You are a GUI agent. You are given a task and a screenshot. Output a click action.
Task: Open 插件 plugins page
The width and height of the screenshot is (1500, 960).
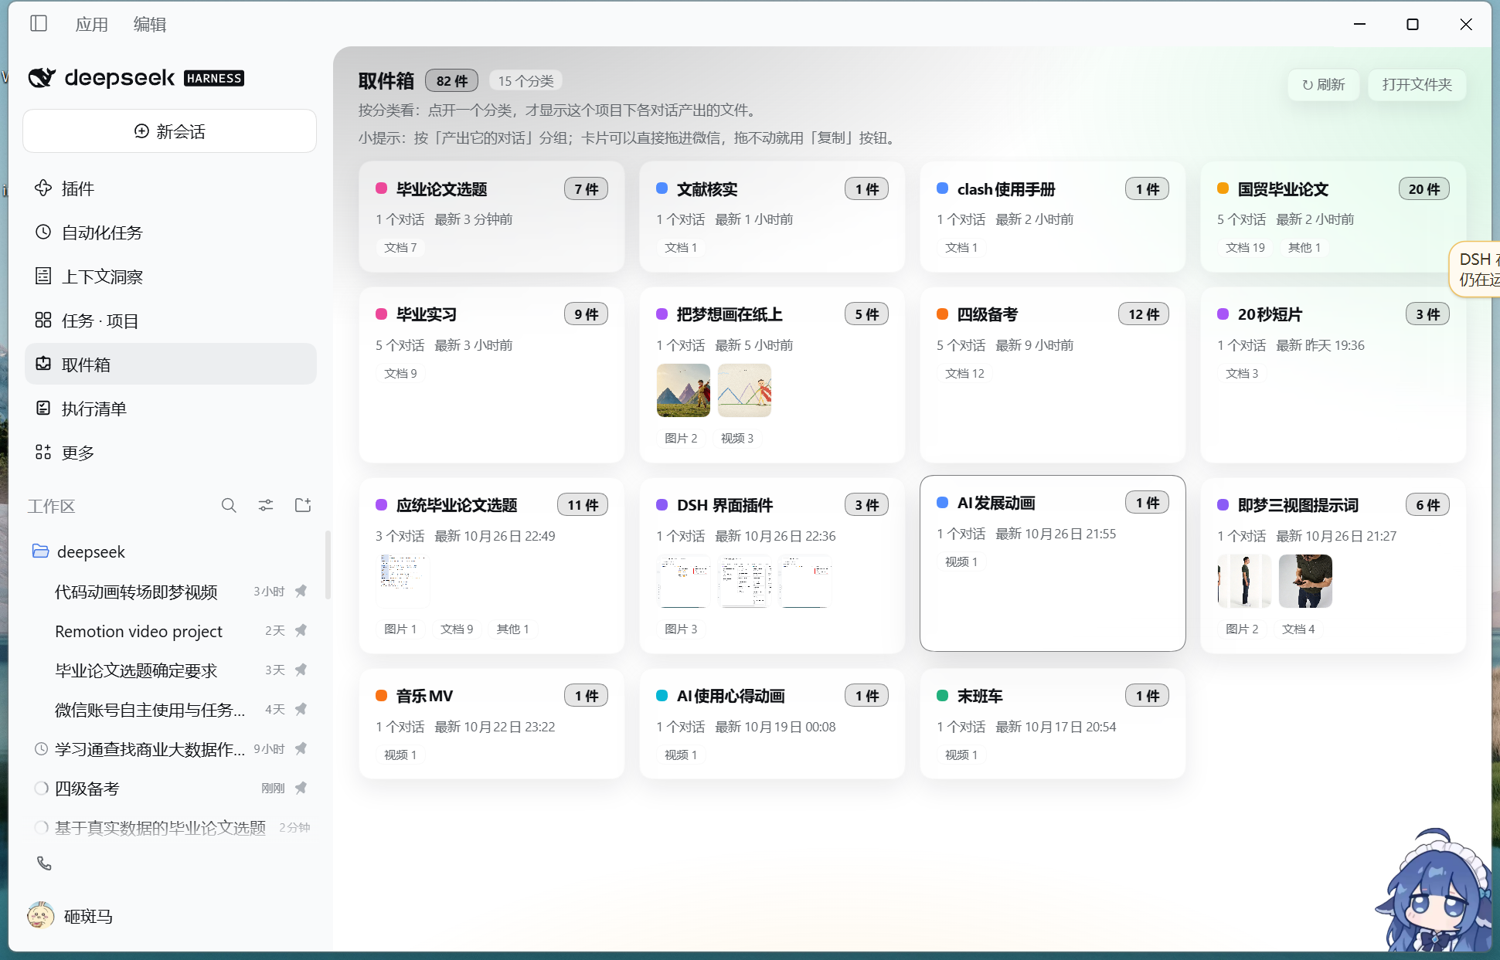pyautogui.click(x=171, y=188)
